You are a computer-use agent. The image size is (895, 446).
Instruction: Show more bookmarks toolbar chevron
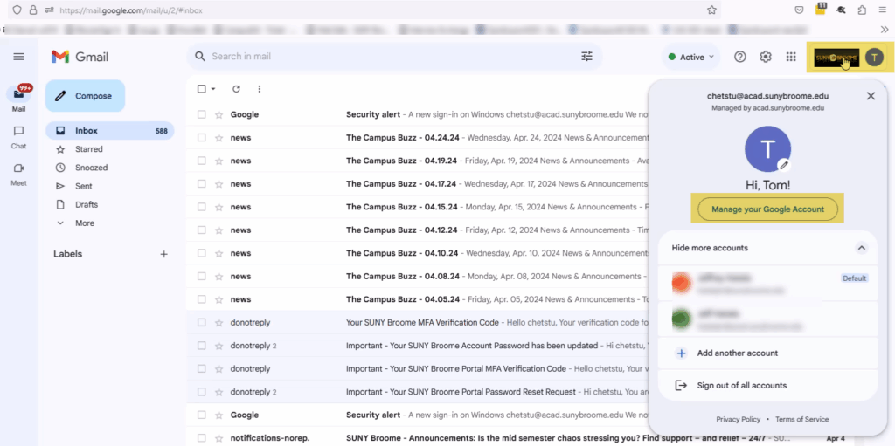pyautogui.click(x=885, y=29)
